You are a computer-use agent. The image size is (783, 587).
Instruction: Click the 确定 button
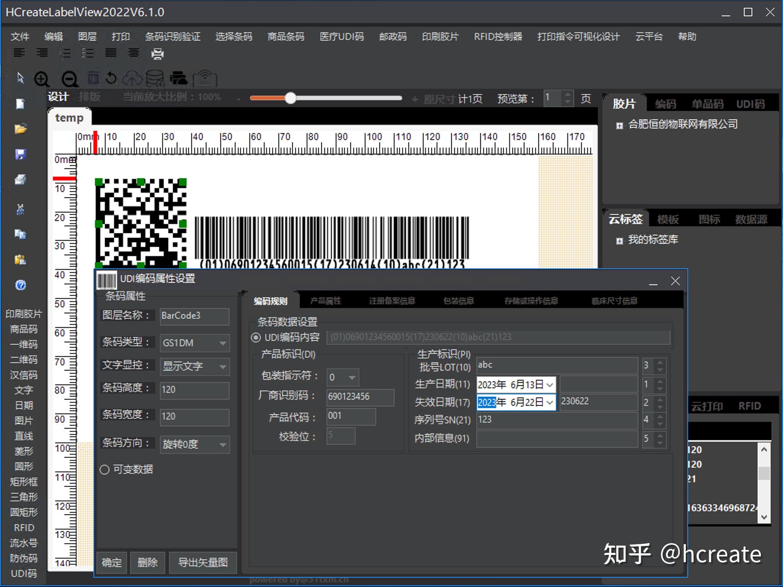tap(111, 563)
